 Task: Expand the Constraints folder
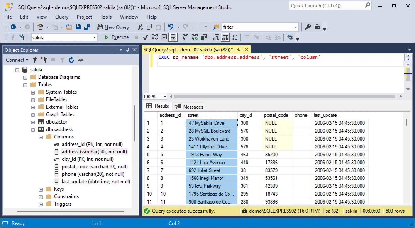click(x=41, y=197)
